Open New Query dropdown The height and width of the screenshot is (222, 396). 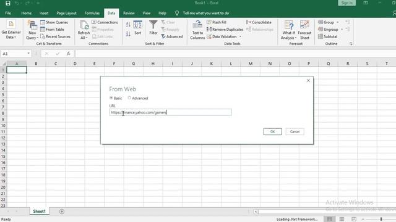point(32,30)
